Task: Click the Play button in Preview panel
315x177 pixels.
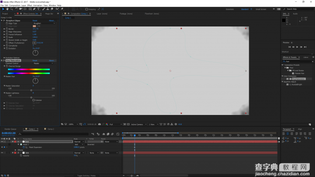Action: tap(297, 47)
